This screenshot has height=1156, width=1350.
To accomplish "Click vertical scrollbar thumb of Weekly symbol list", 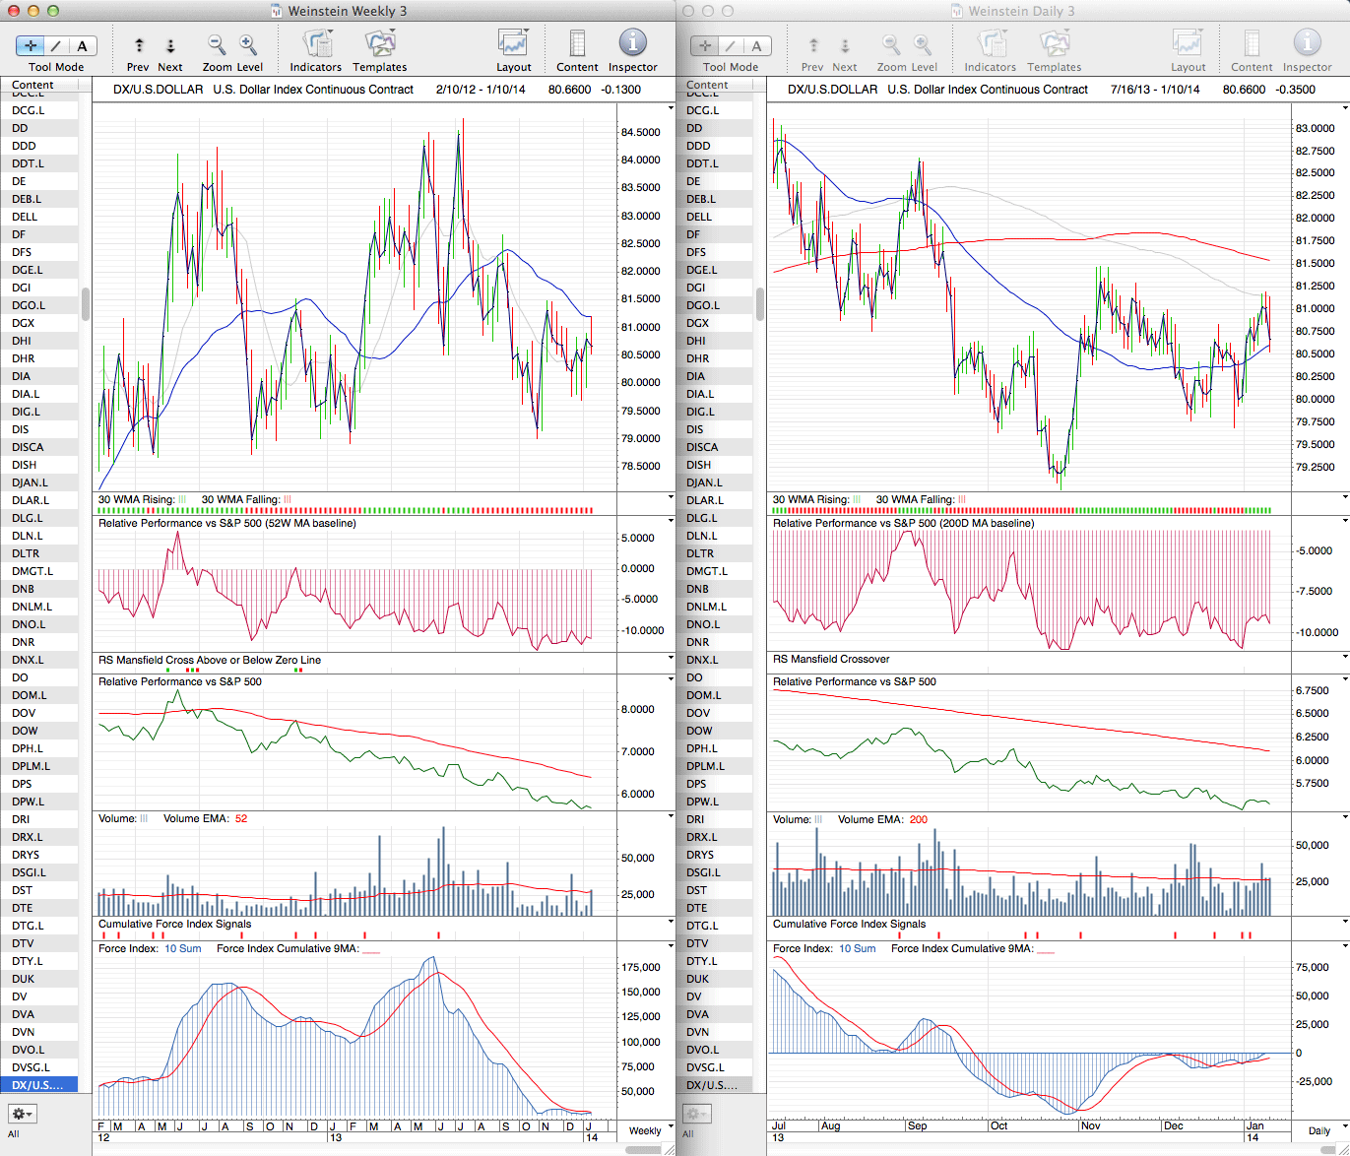I will click(x=86, y=303).
